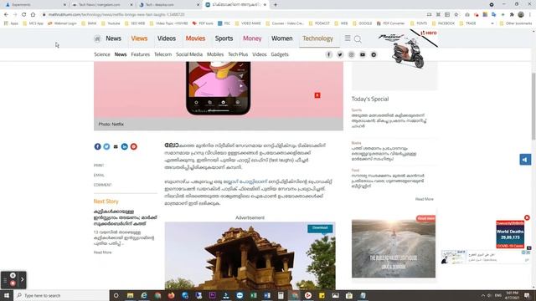This screenshot has width=536, height=301.
Task: Click the PRINT link
Action: click(99, 166)
